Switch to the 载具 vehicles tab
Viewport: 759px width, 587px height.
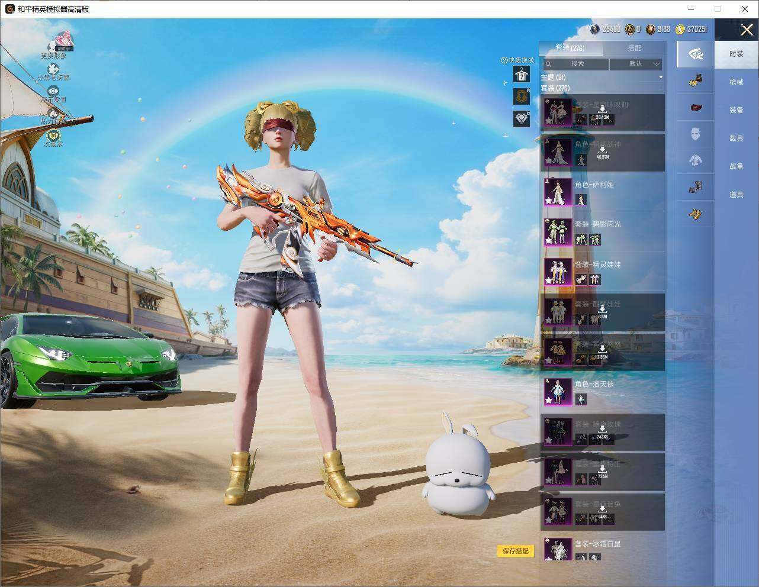737,138
